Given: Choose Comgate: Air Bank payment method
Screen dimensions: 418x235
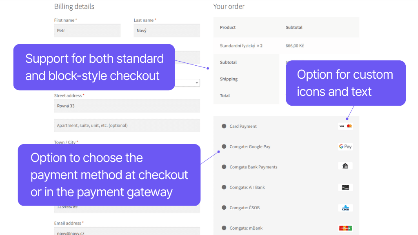Looking at the screenshot, I should coord(224,187).
